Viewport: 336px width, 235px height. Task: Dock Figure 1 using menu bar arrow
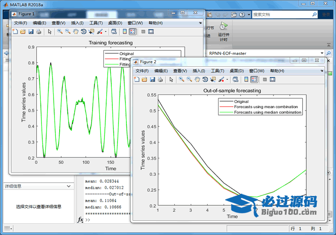pos(200,23)
